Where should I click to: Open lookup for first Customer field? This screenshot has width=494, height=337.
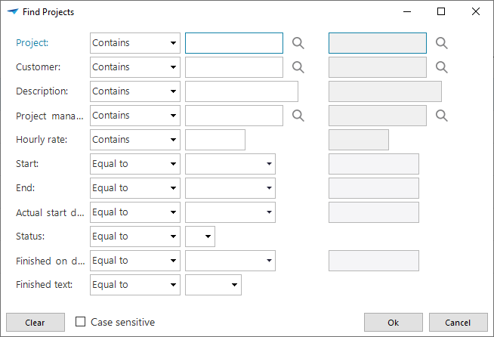coord(298,67)
